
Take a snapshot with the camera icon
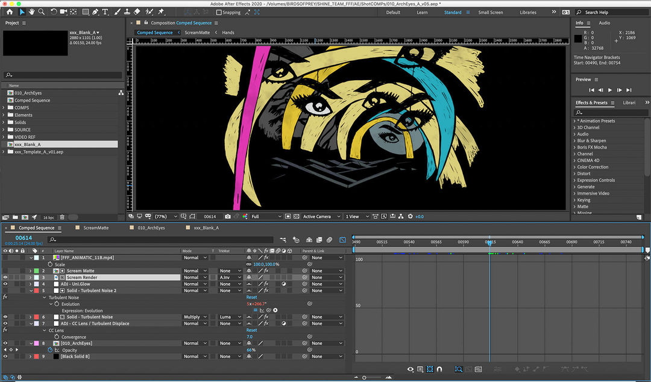click(x=227, y=216)
